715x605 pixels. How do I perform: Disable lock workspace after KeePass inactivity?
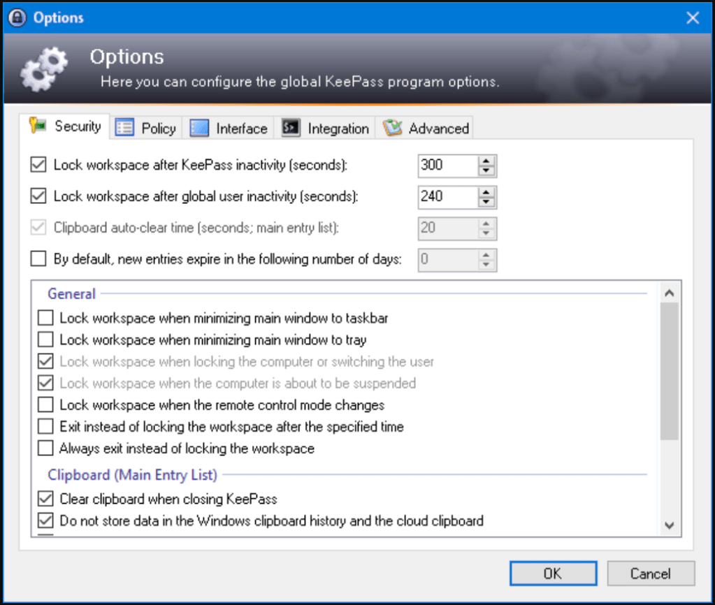coord(38,166)
